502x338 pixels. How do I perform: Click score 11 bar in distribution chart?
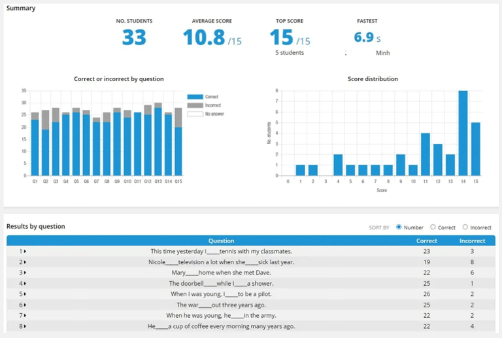pyautogui.click(x=426, y=154)
